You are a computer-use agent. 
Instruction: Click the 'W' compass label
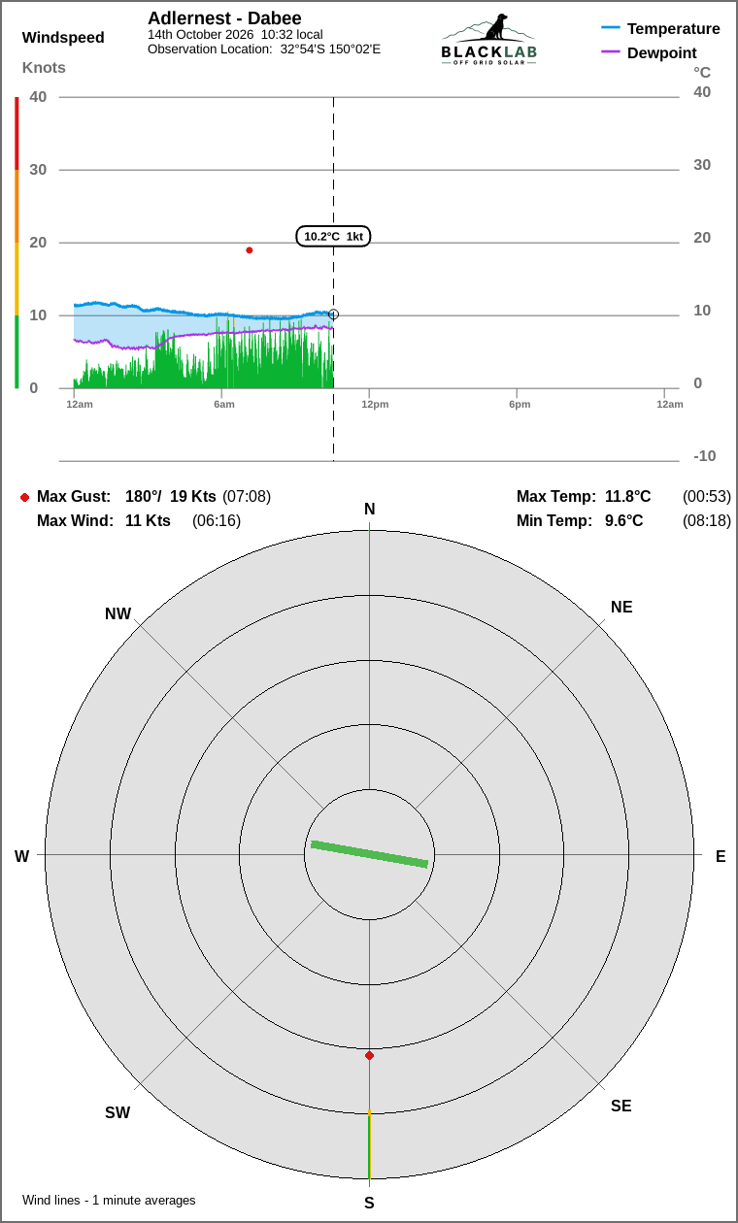click(x=21, y=857)
